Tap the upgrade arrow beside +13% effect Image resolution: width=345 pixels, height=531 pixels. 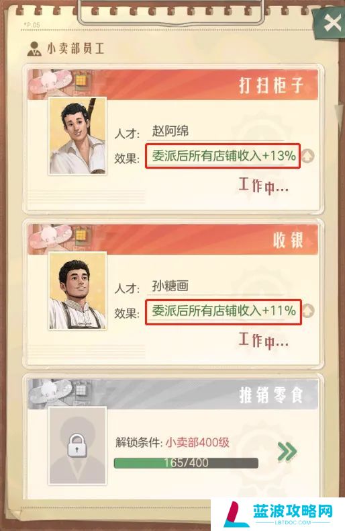pyautogui.click(x=308, y=156)
